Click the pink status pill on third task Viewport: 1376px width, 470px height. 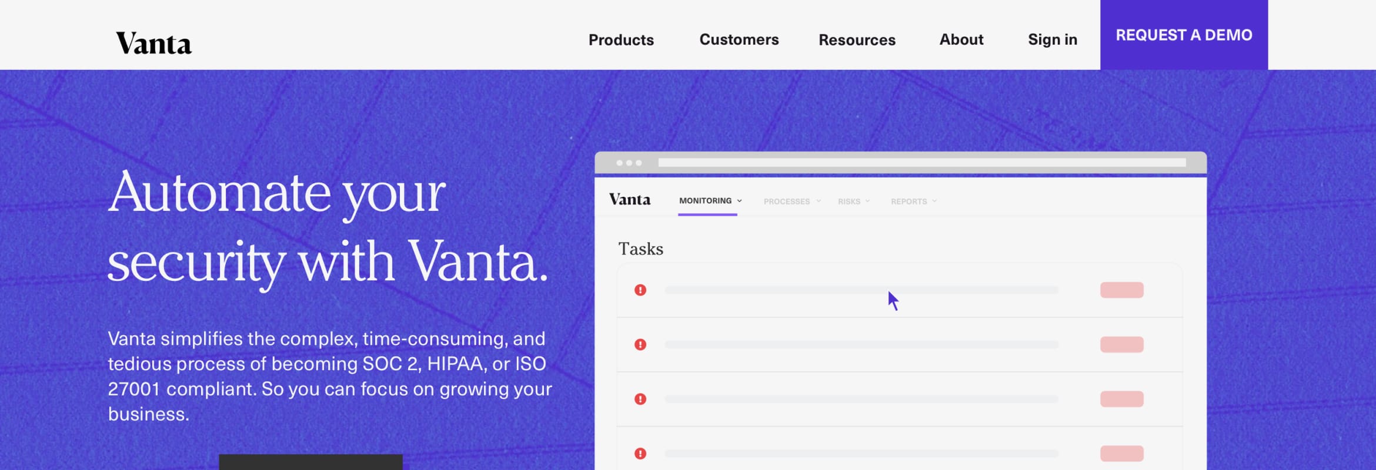pos(1122,399)
